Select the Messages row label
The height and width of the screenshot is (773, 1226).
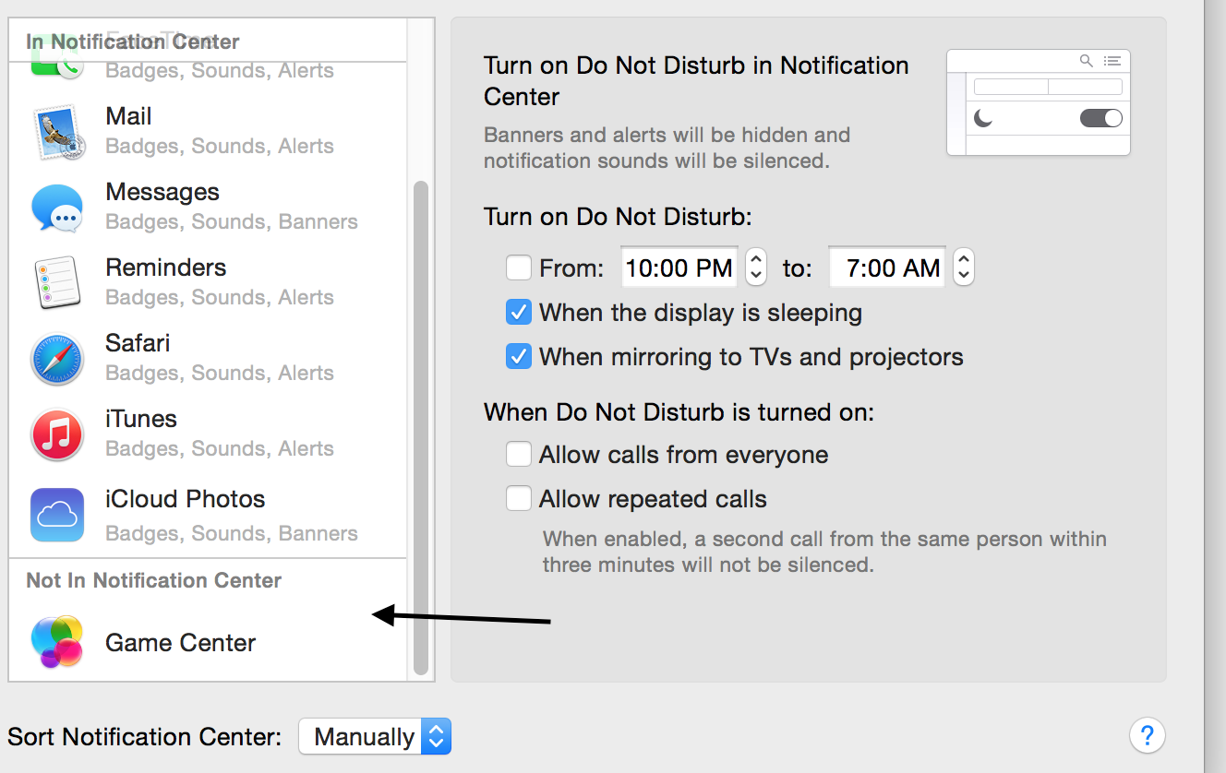coord(162,192)
